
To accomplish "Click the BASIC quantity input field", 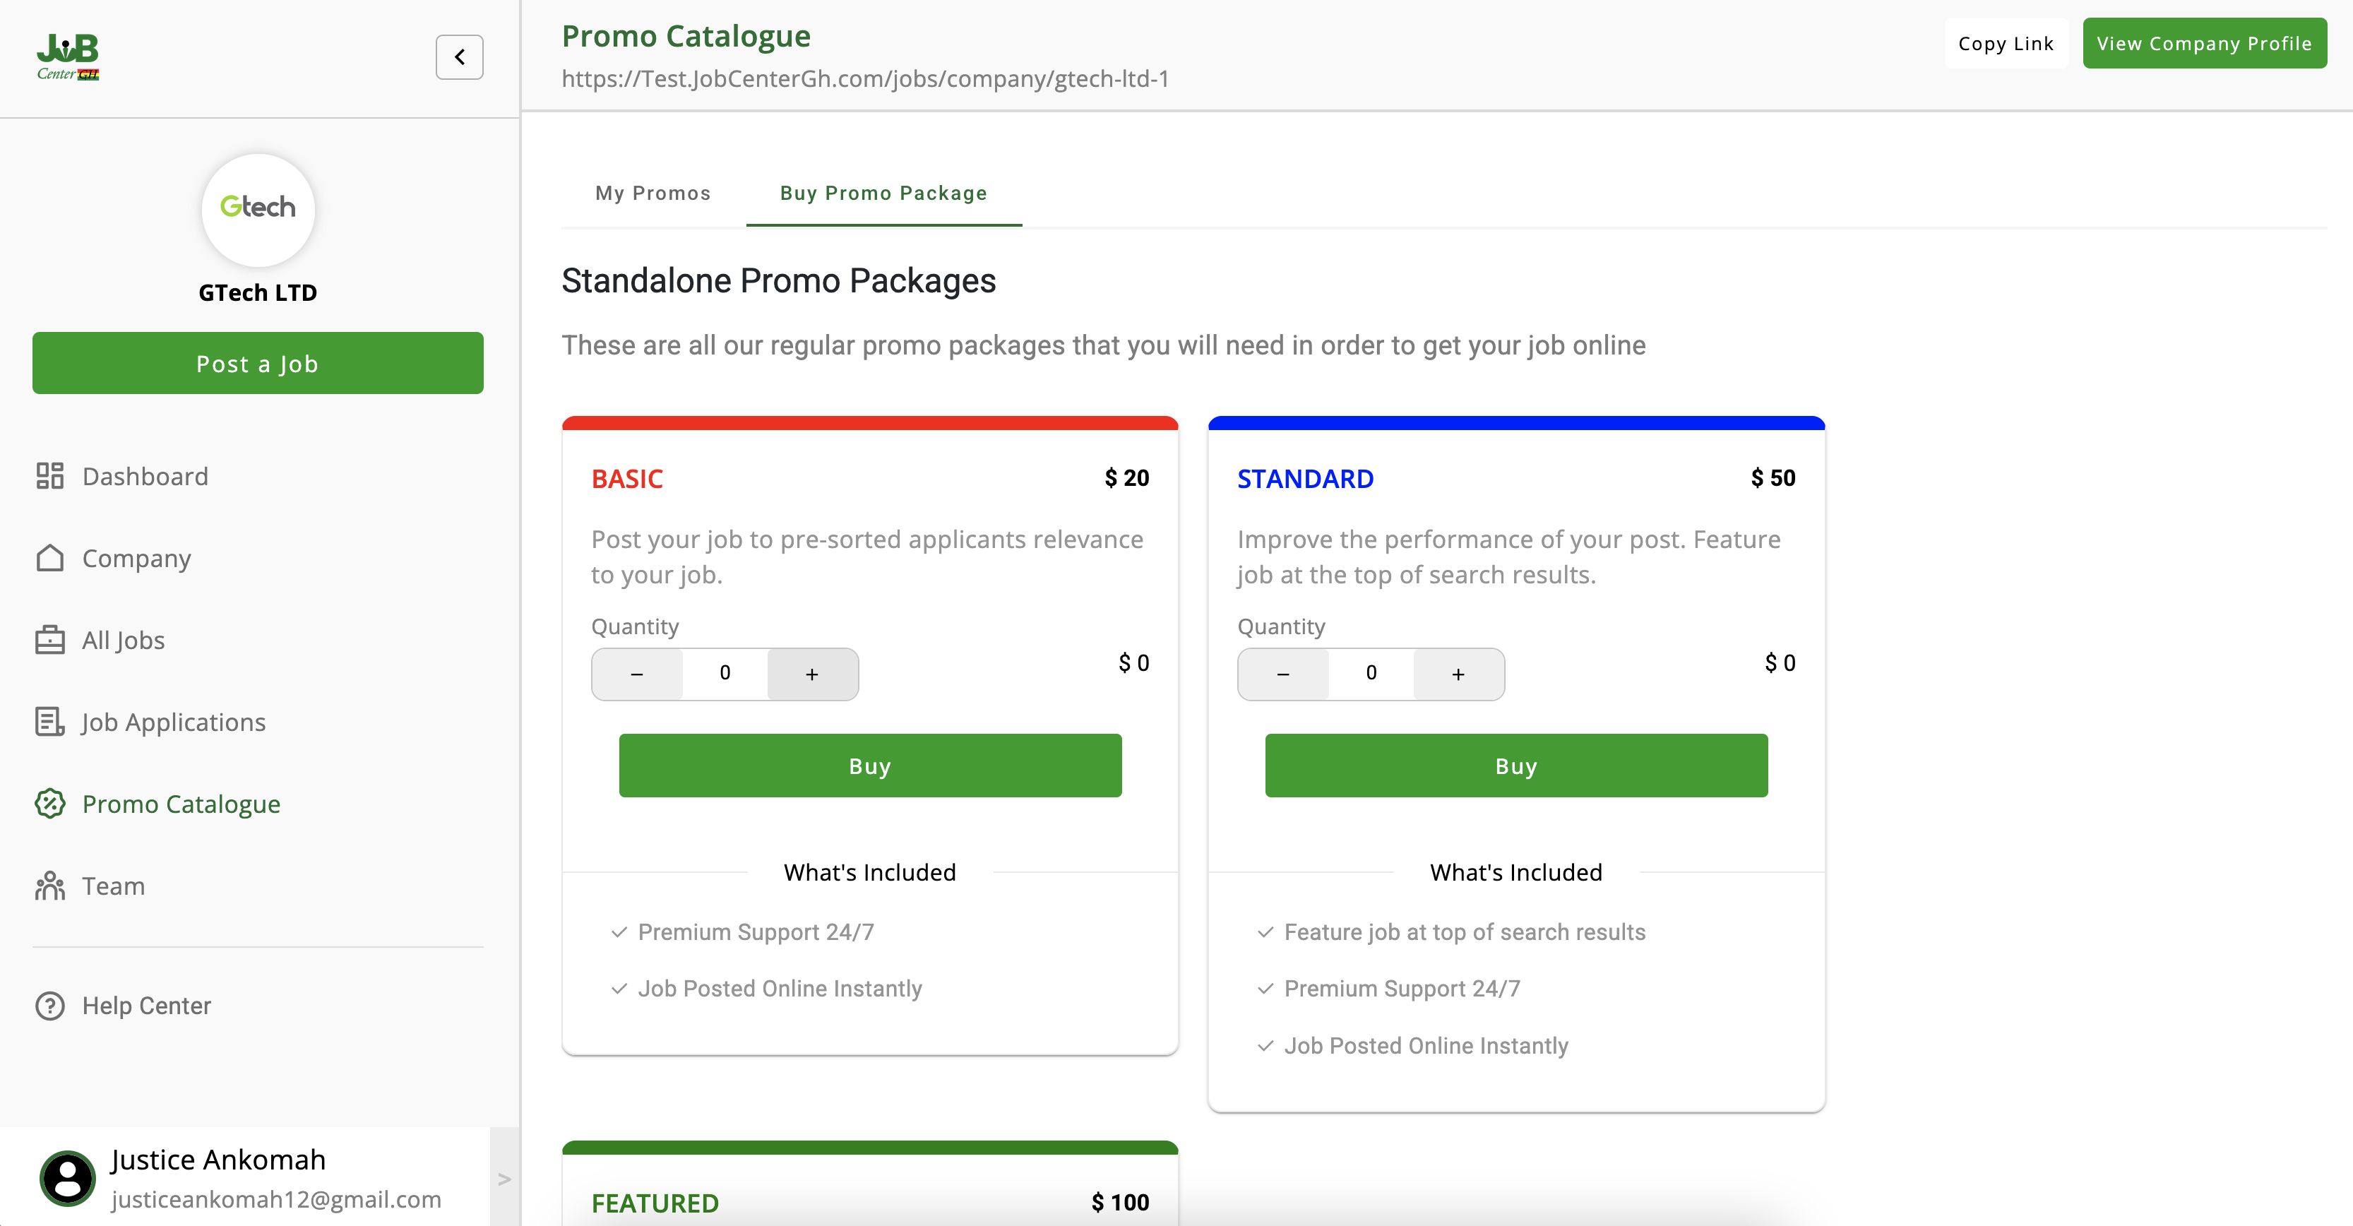I will pyautogui.click(x=725, y=673).
